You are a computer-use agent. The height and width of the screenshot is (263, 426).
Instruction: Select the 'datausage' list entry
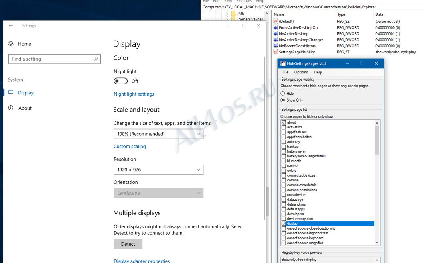point(295,200)
